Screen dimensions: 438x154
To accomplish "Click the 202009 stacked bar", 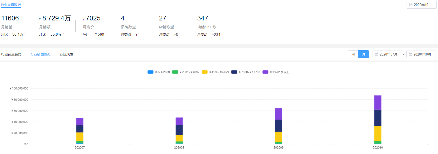I will click(279, 126).
